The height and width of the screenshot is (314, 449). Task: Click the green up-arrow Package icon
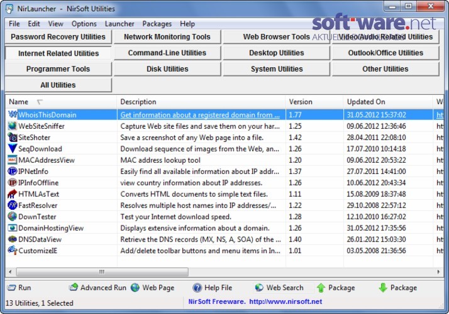[x=321, y=288]
